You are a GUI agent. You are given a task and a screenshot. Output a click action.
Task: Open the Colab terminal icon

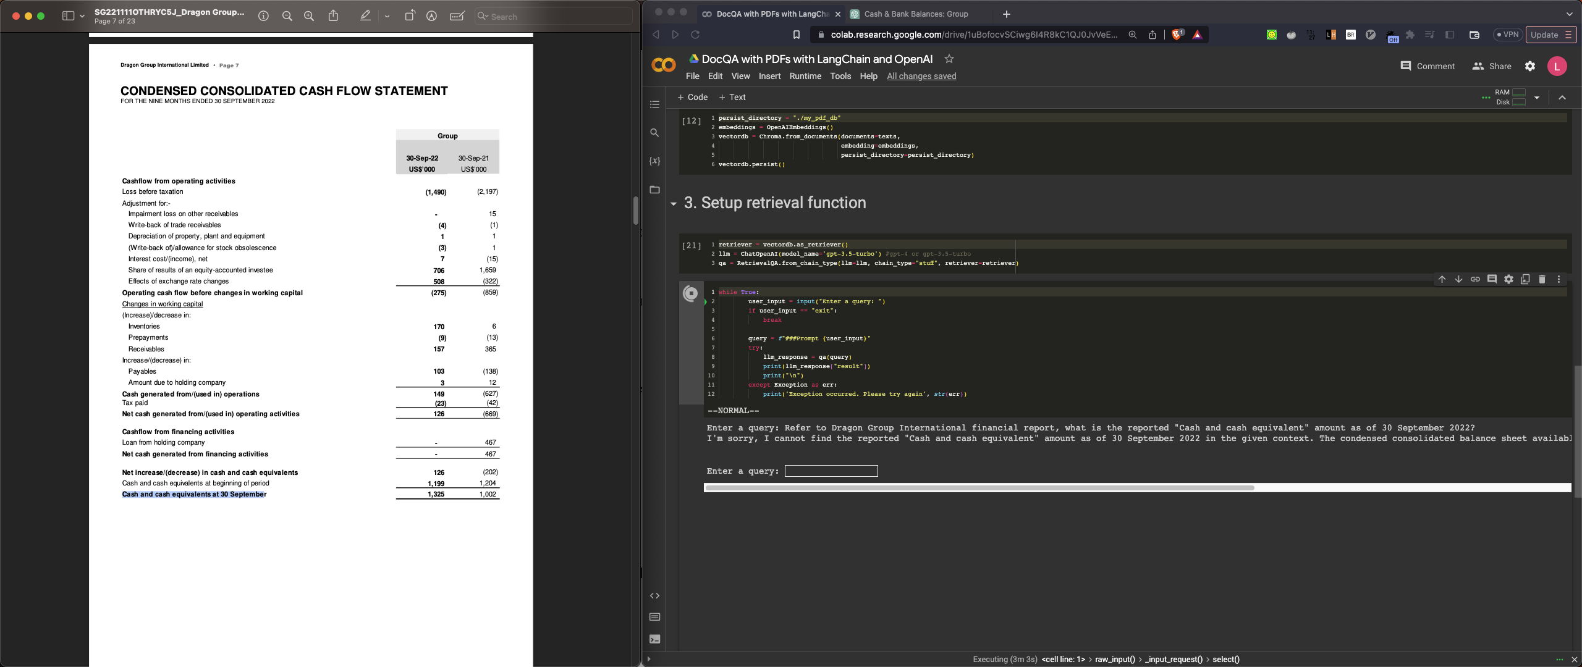click(x=654, y=639)
